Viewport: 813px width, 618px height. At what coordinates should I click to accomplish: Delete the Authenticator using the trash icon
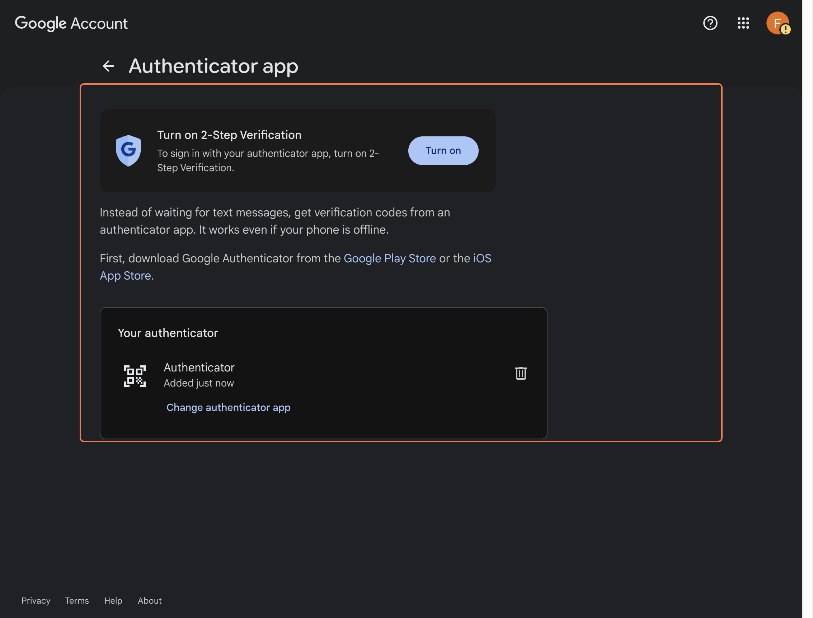tap(521, 373)
